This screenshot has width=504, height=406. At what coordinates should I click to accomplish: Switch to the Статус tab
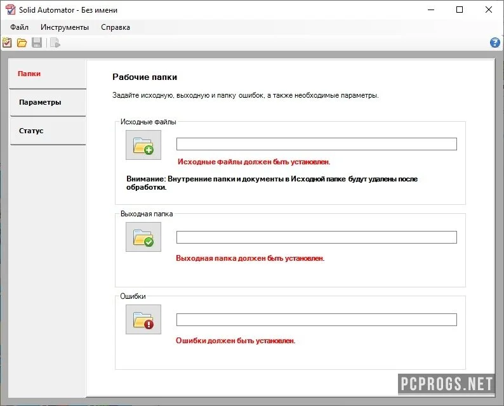48,131
